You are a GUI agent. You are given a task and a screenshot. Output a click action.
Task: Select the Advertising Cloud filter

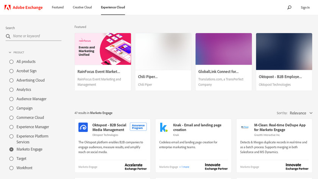coord(11,80)
